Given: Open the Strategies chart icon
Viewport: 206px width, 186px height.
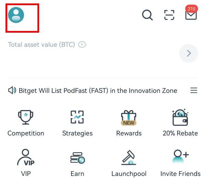Looking at the screenshot, I should [x=77, y=117].
